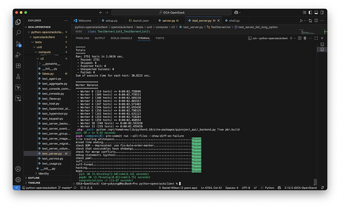Open the DEBUG CONSOLE panel tab

[x=121, y=38]
